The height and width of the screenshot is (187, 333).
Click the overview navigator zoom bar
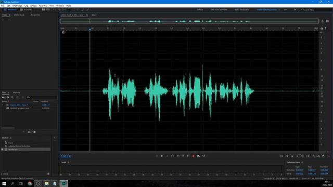point(189,21)
